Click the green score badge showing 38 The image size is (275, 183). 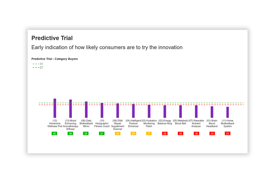pos(70,133)
